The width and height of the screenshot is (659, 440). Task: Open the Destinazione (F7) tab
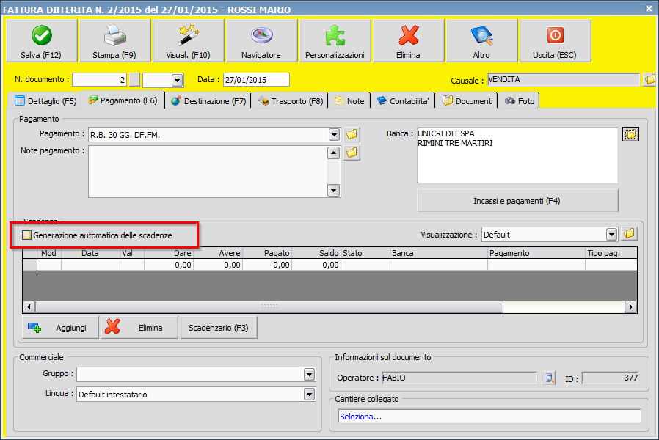click(x=208, y=100)
